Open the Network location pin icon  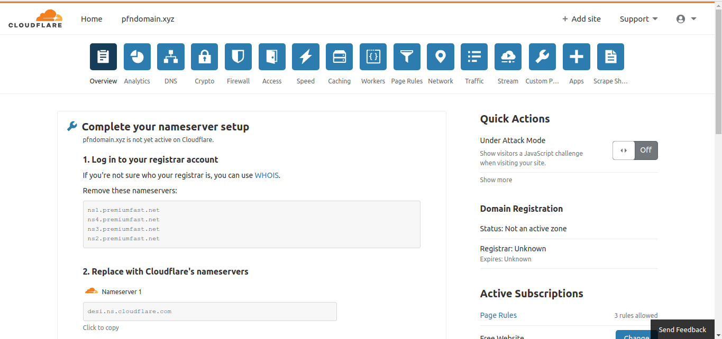441,56
